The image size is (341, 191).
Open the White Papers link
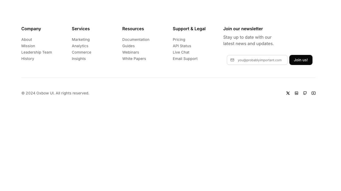[134, 59]
